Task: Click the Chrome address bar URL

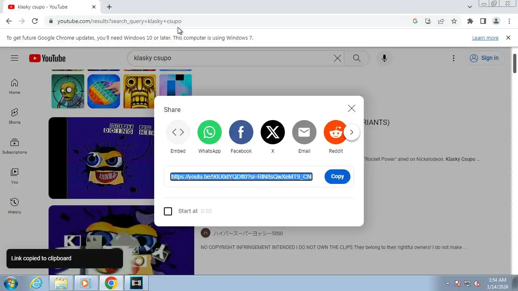Action: point(119,21)
